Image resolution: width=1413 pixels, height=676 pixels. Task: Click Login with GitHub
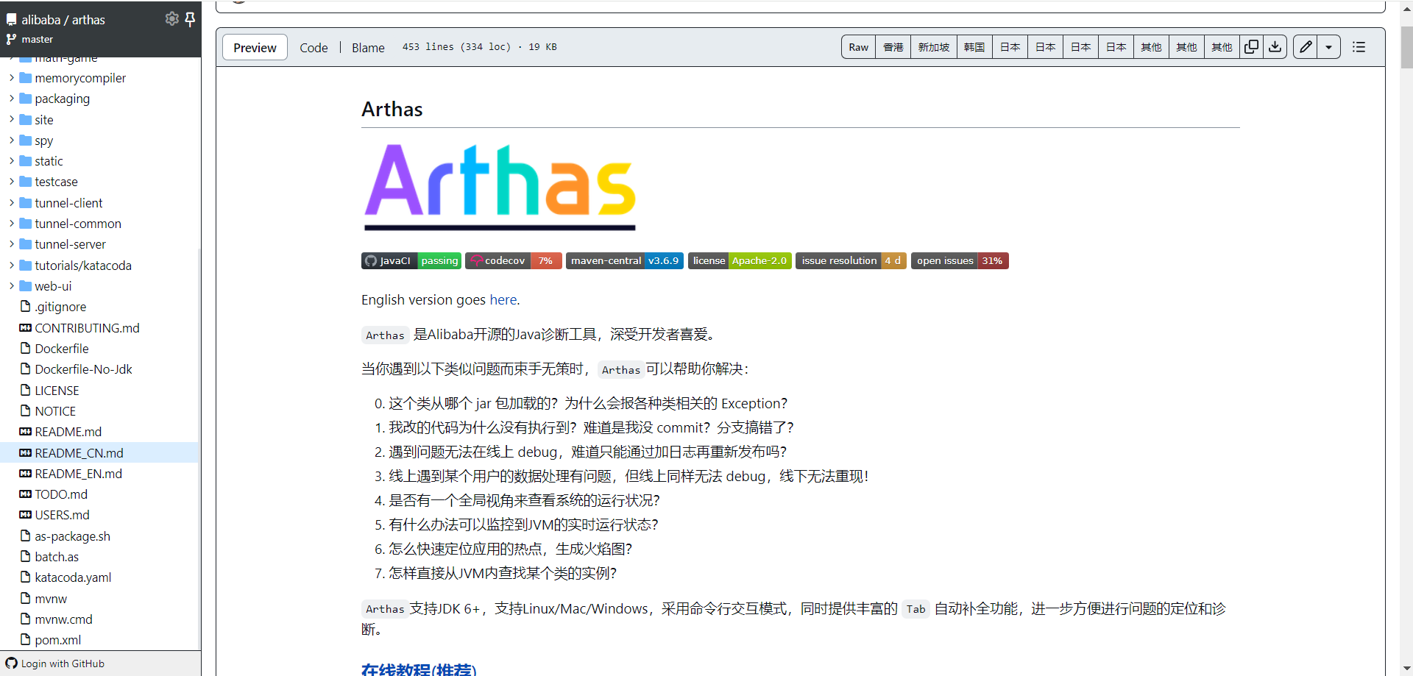[63, 663]
